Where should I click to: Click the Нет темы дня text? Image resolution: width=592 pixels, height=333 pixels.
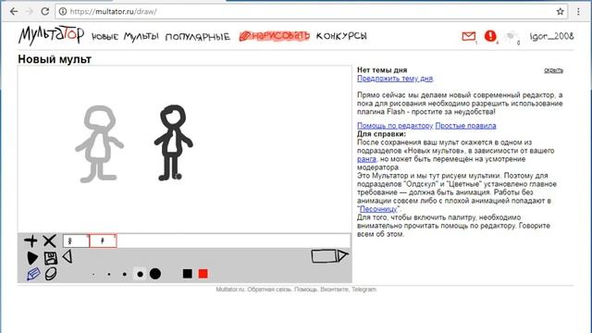pos(382,70)
